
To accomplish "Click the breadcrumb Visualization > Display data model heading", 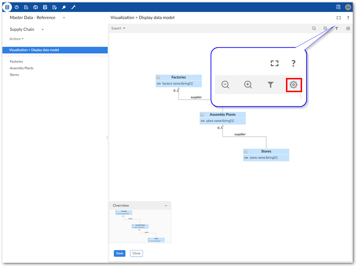I will [x=143, y=18].
